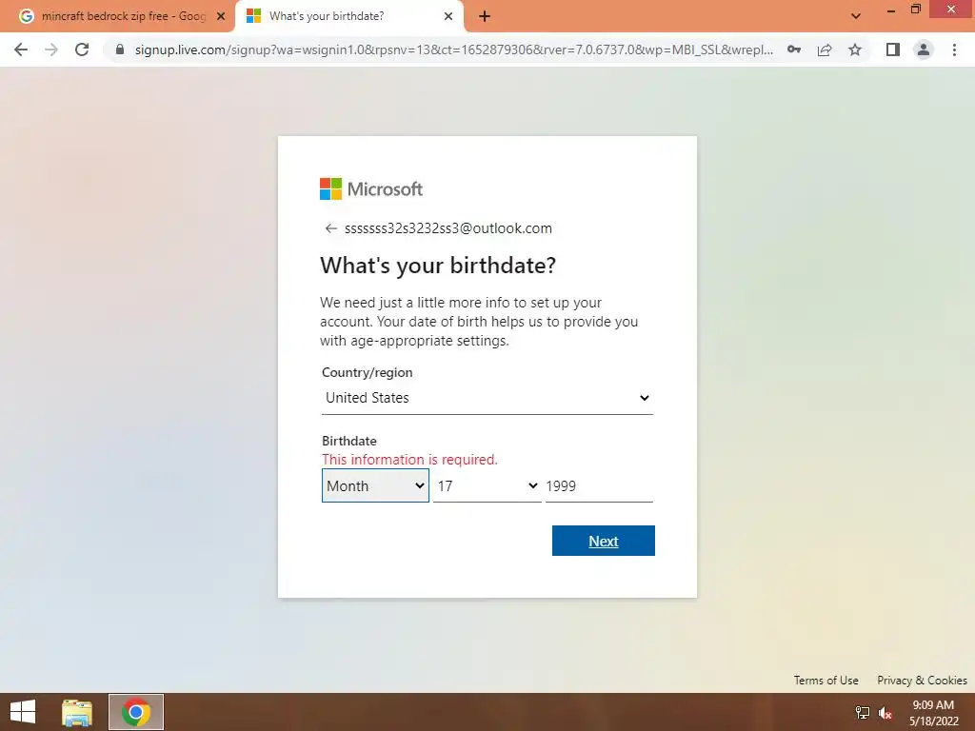The image size is (975, 731).
Task: Click the browser forward arrow
Action: click(51, 49)
